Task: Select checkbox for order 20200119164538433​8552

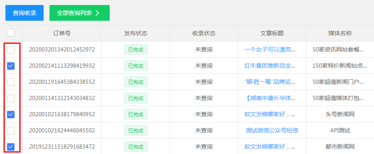Action: coord(11,82)
